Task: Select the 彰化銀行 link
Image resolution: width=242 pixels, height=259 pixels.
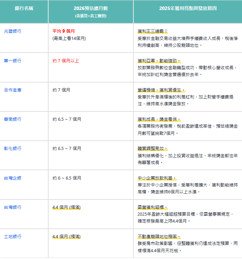Action: pyautogui.click(x=13, y=148)
